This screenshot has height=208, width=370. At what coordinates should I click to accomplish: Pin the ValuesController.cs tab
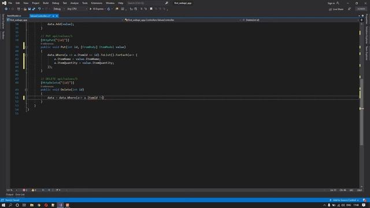(x=53, y=16)
